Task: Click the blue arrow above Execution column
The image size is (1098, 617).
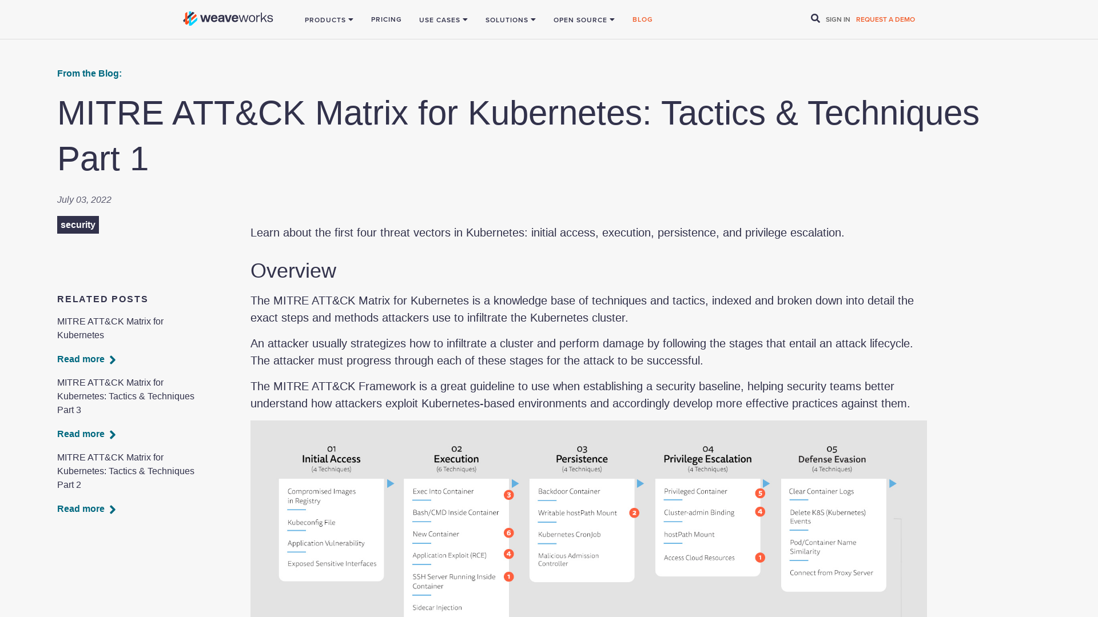Action: tap(515, 483)
